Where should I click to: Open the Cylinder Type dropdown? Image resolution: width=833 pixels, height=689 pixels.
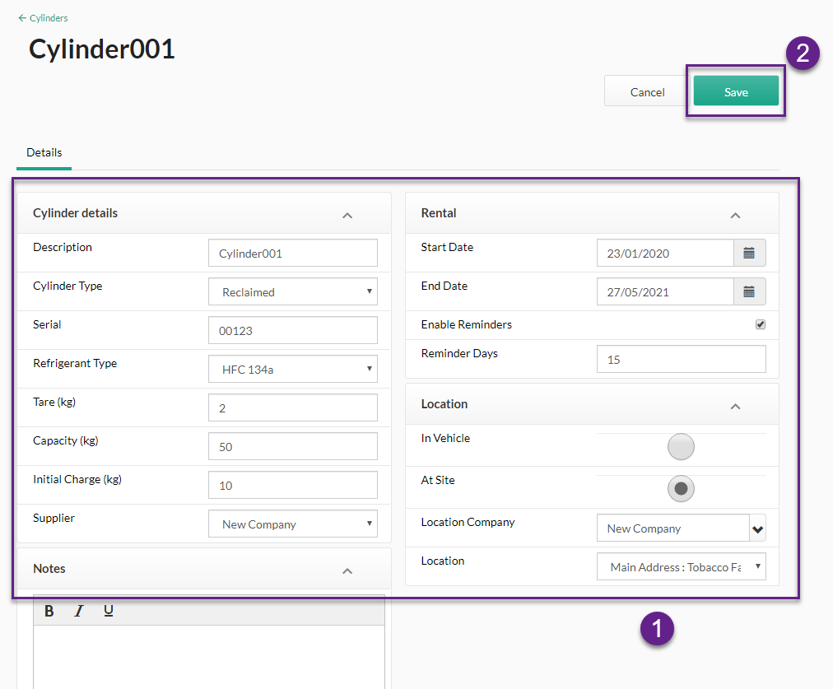click(293, 291)
